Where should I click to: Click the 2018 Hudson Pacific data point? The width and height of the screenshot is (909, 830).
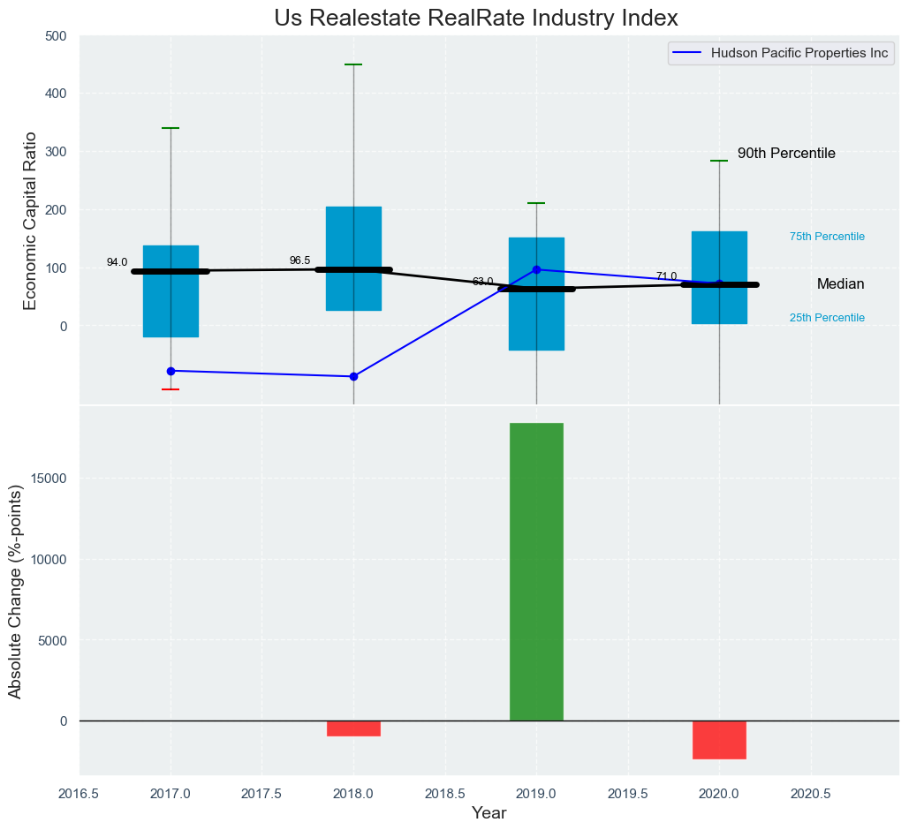[353, 376]
